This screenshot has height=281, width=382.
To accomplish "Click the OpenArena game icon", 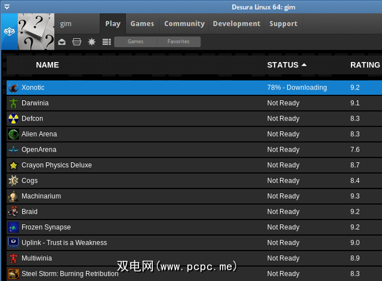I will (x=13, y=150).
